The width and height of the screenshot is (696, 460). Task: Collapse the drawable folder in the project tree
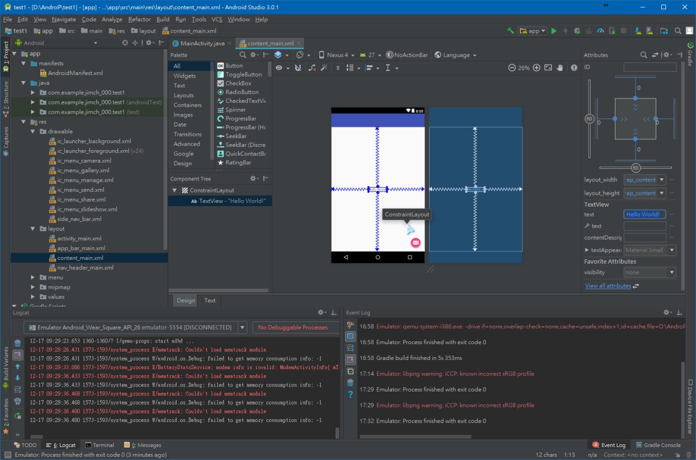(x=33, y=131)
